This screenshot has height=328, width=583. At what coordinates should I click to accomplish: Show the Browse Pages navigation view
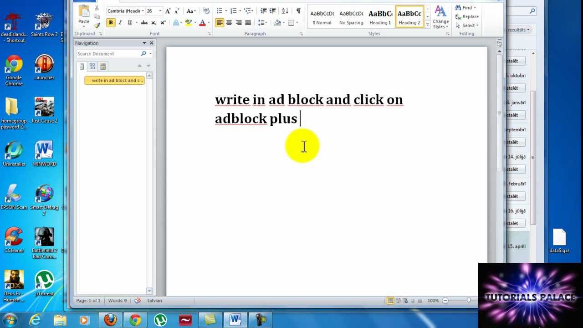click(92, 67)
